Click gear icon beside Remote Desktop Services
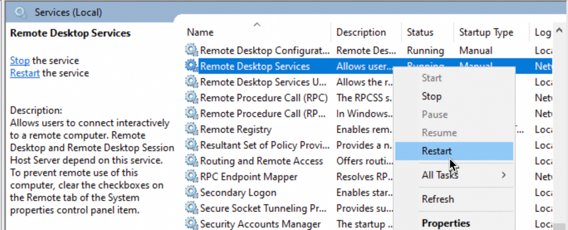Viewport: 568px width, 230px height. 191,66
